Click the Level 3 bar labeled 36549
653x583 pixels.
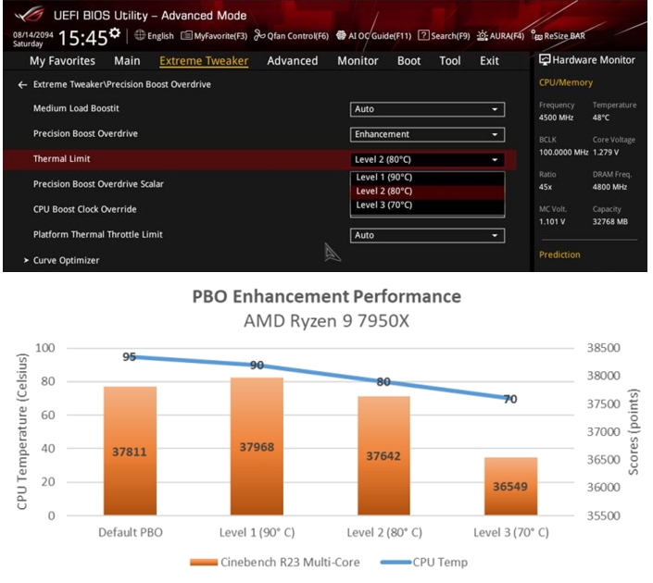point(510,487)
